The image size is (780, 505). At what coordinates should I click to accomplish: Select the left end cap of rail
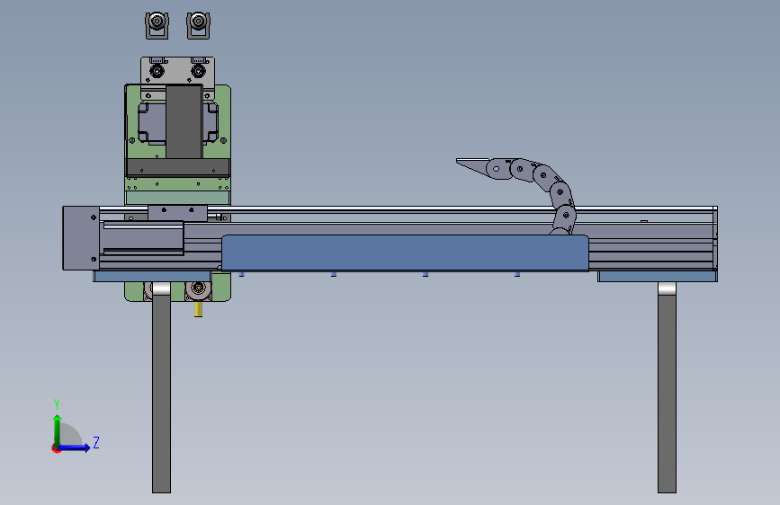click(x=81, y=238)
